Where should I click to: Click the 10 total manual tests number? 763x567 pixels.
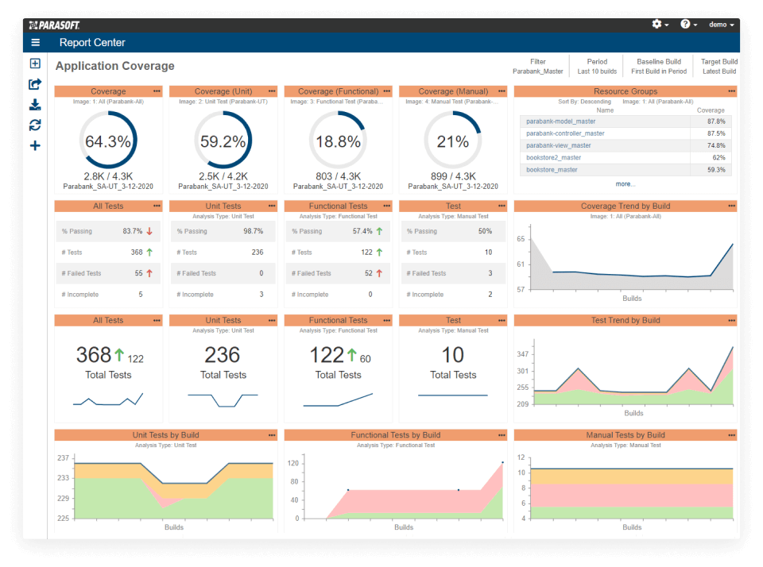click(x=452, y=355)
